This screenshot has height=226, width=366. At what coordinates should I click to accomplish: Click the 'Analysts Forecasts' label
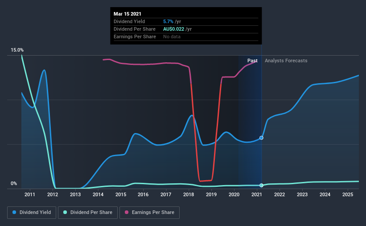click(x=286, y=61)
